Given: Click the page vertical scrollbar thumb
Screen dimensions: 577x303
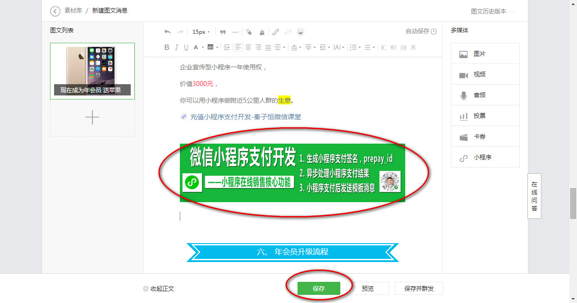Looking at the screenshot, I should click(573, 203).
